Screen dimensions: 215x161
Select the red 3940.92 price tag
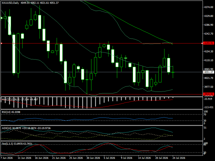click(208, 94)
